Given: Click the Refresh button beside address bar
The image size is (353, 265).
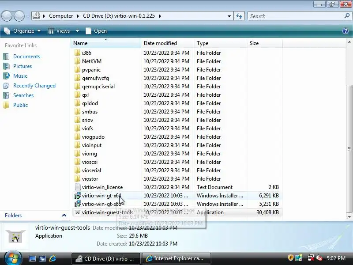Looking at the screenshot, I should pyautogui.click(x=239, y=16).
